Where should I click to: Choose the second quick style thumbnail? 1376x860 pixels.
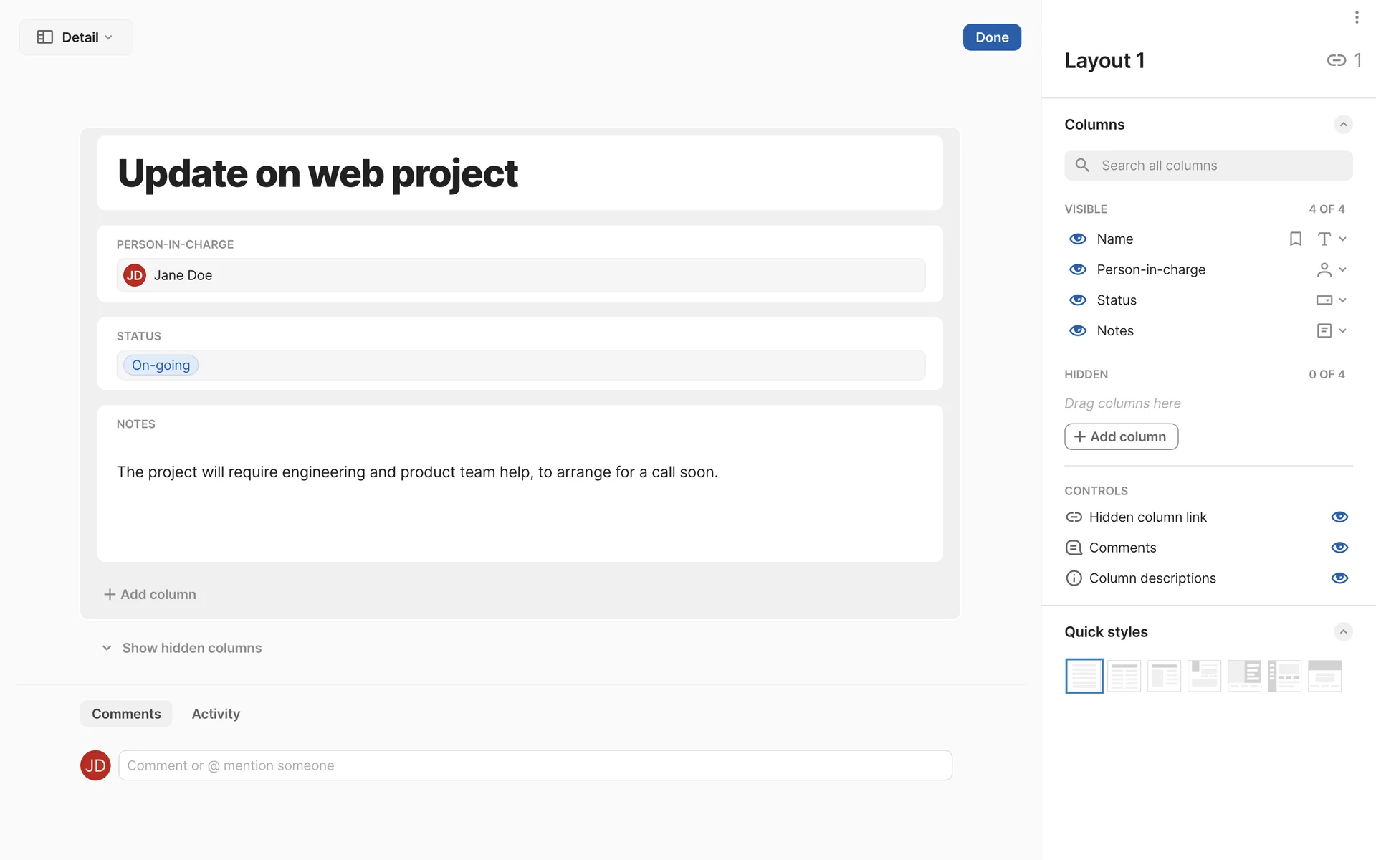point(1124,676)
